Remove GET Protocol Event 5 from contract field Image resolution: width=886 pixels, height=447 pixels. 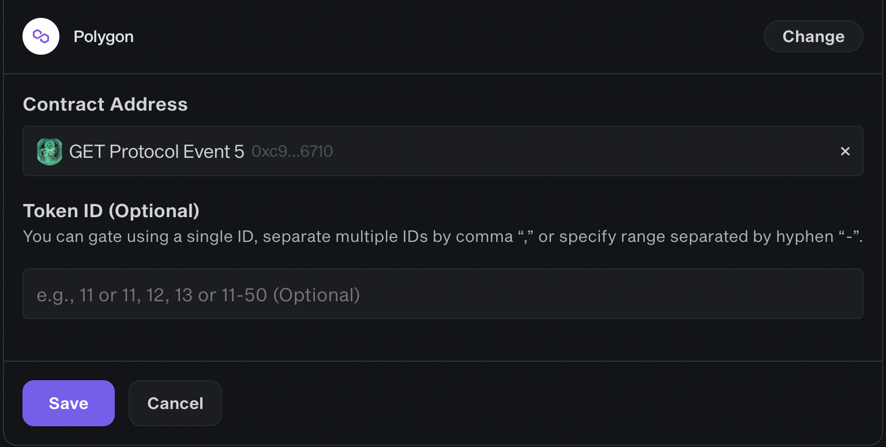click(845, 151)
